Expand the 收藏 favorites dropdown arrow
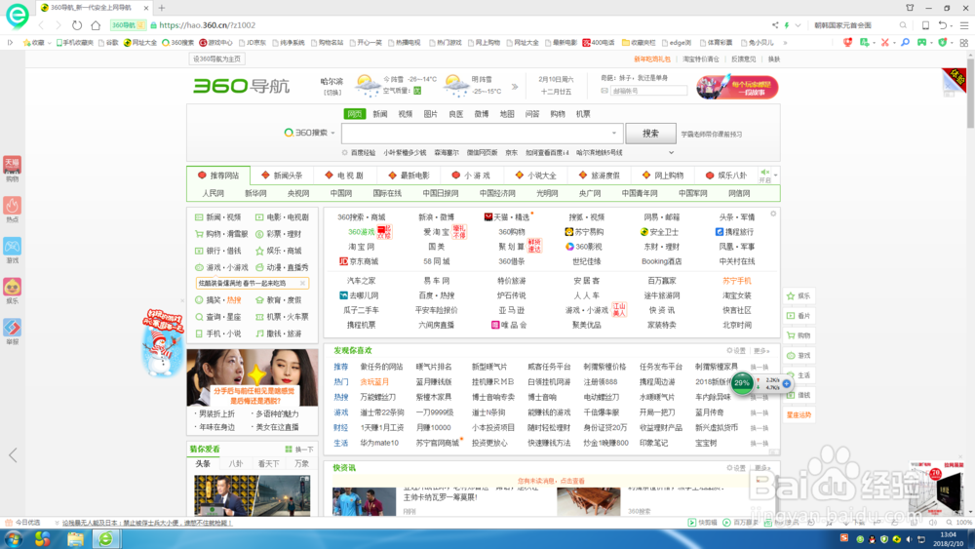The image size is (975, 549). pyautogui.click(x=49, y=43)
